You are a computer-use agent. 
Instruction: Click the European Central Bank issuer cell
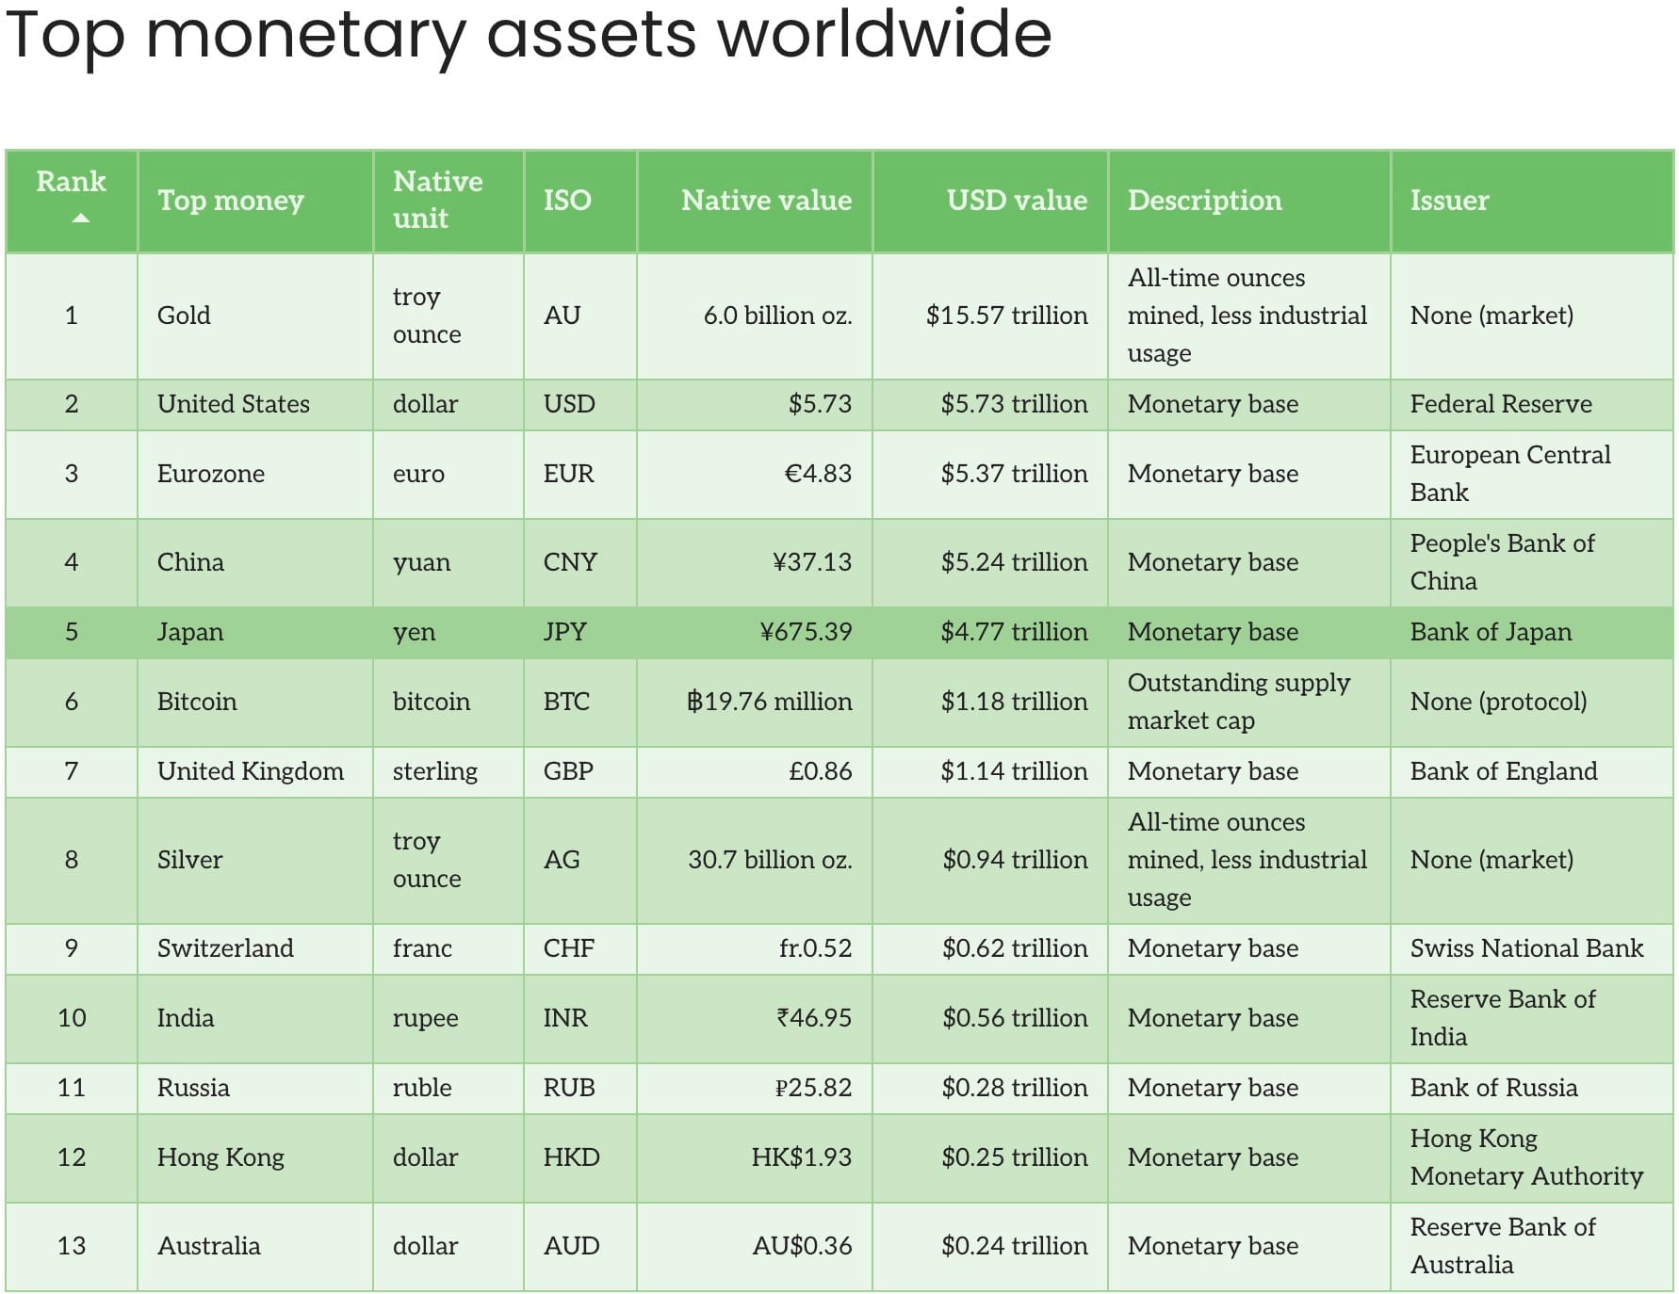1532,474
